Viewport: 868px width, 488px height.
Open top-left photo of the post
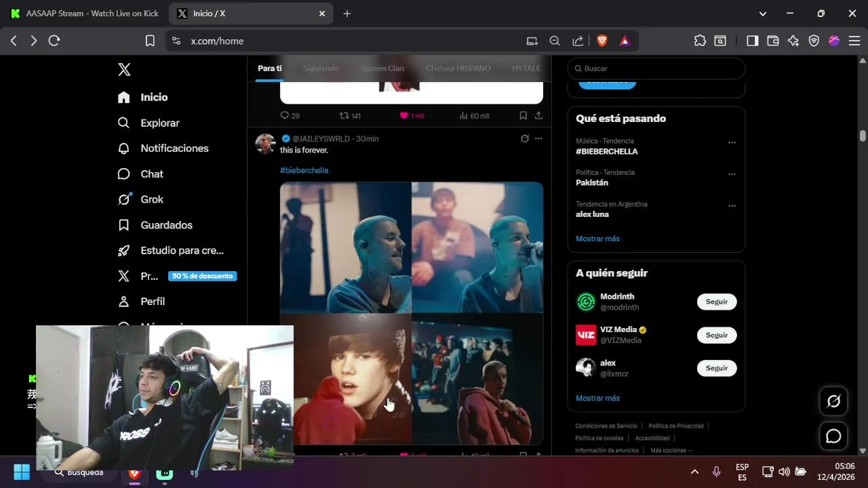(x=345, y=247)
